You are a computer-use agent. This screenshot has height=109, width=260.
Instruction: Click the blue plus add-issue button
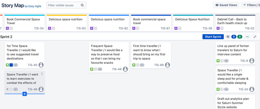(x=24, y=94)
